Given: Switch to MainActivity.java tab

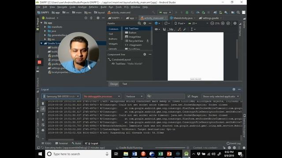Looking at the screenshot, I should (183, 18).
